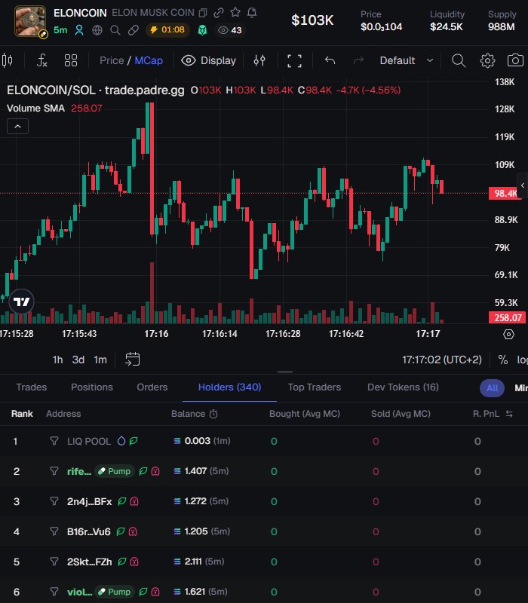Swap R. PnL display with arrows icon
528x603 pixels.
point(509,414)
